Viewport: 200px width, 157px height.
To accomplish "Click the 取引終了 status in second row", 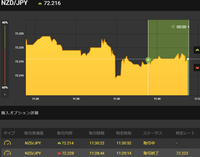I will click(x=151, y=153).
